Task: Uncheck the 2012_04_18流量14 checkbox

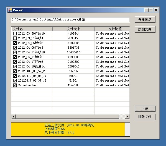Action: click(15, 66)
